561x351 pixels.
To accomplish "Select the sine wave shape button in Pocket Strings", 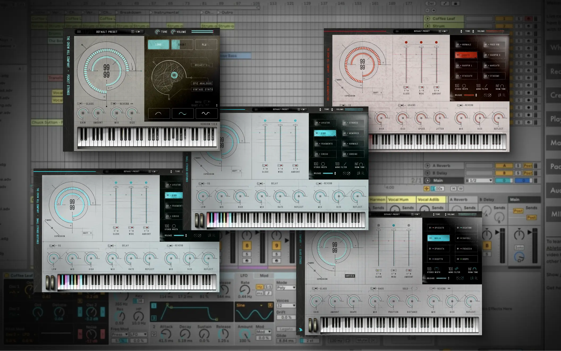I will [x=182, y=113].
